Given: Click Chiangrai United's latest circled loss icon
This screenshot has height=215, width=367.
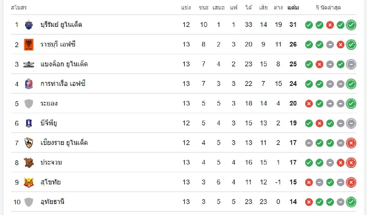Looking at the screenshot, I should (351, 143).
